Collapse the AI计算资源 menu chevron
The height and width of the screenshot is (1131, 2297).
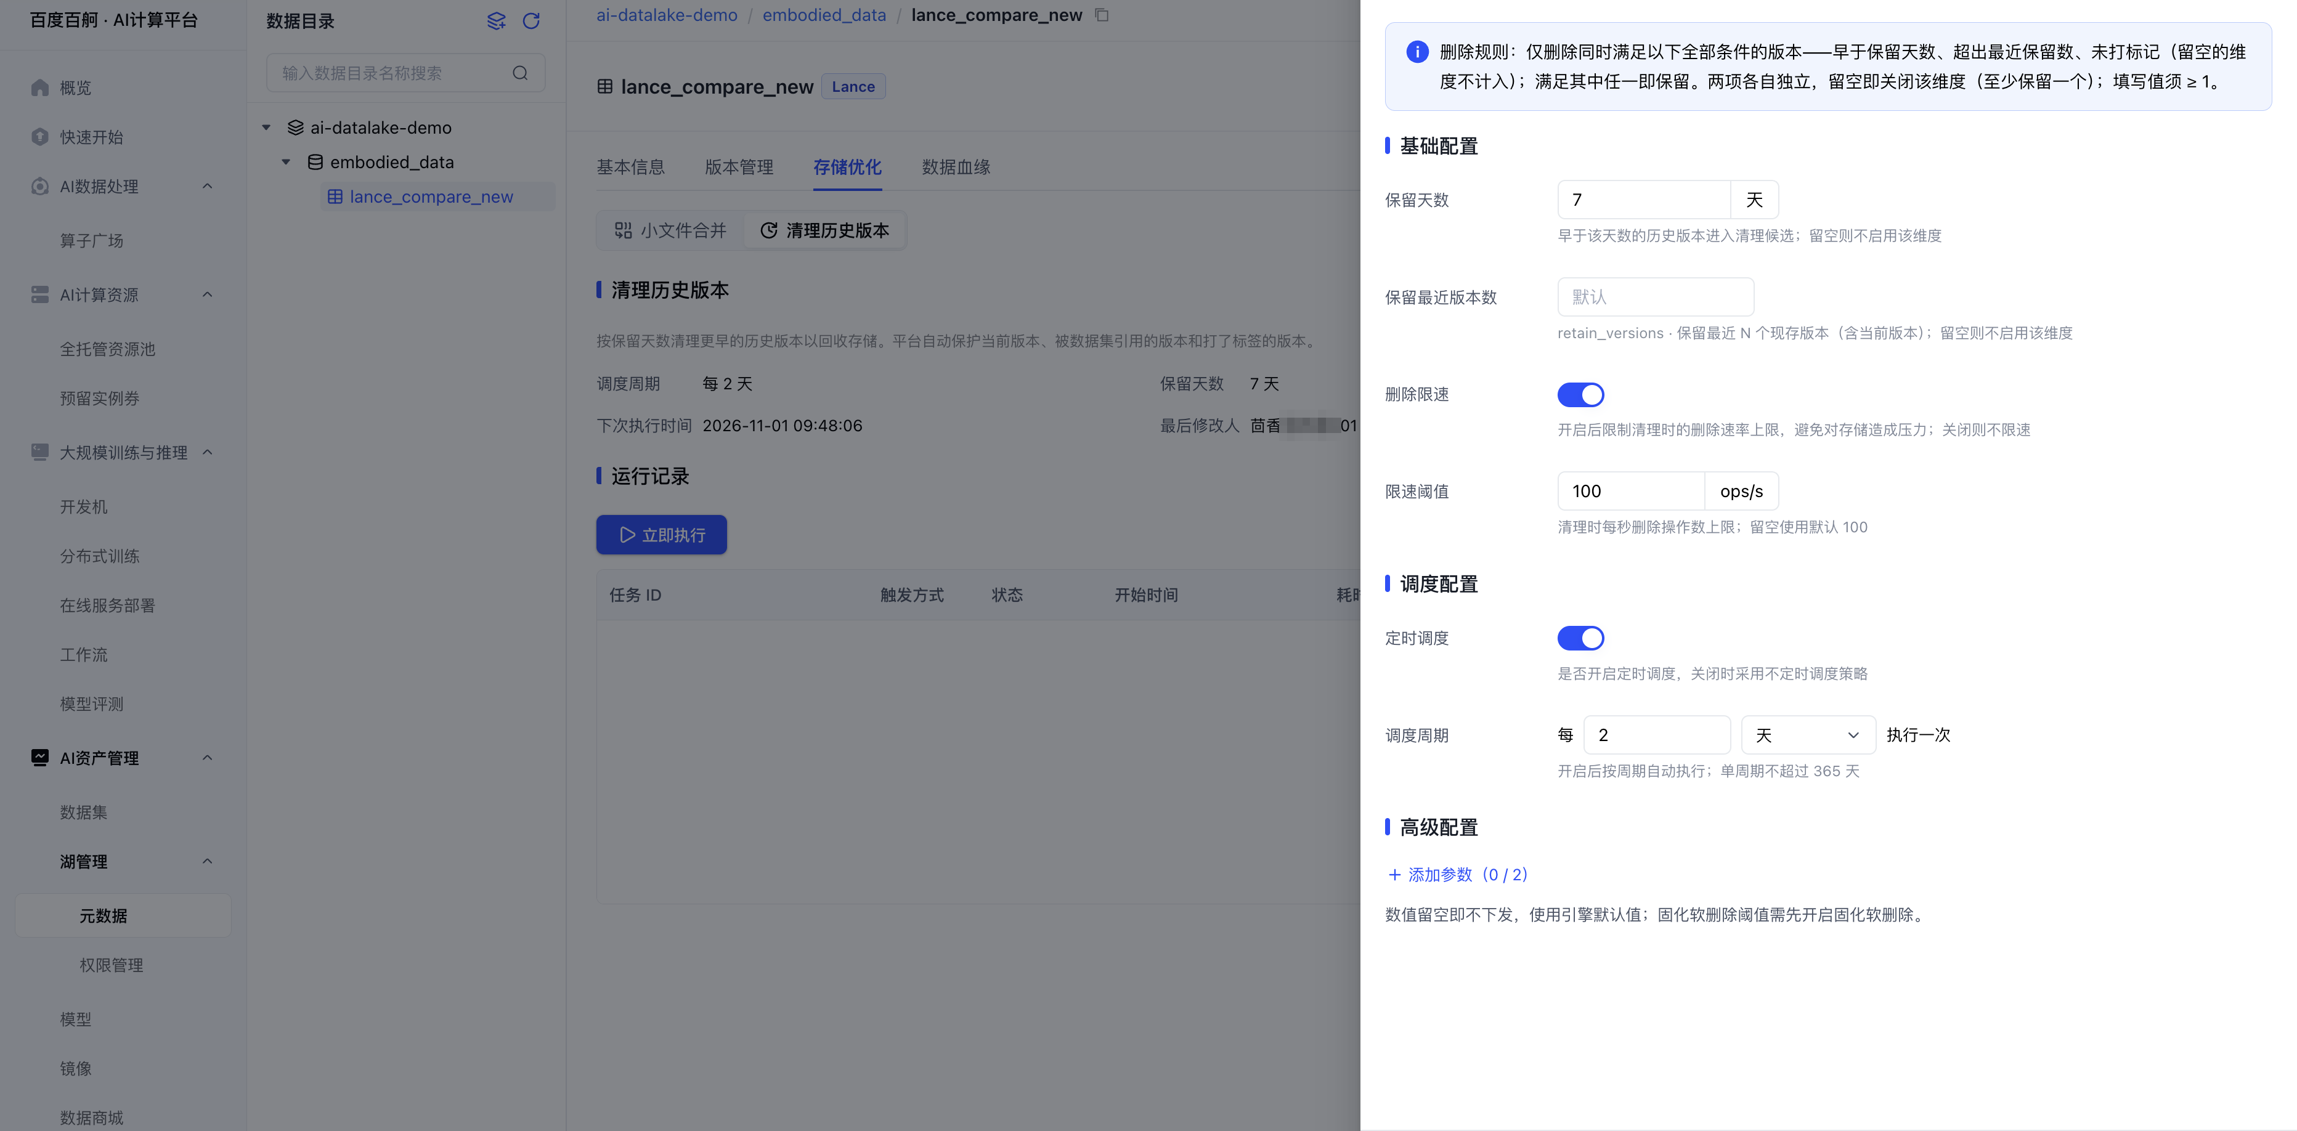tap(207, 294)
